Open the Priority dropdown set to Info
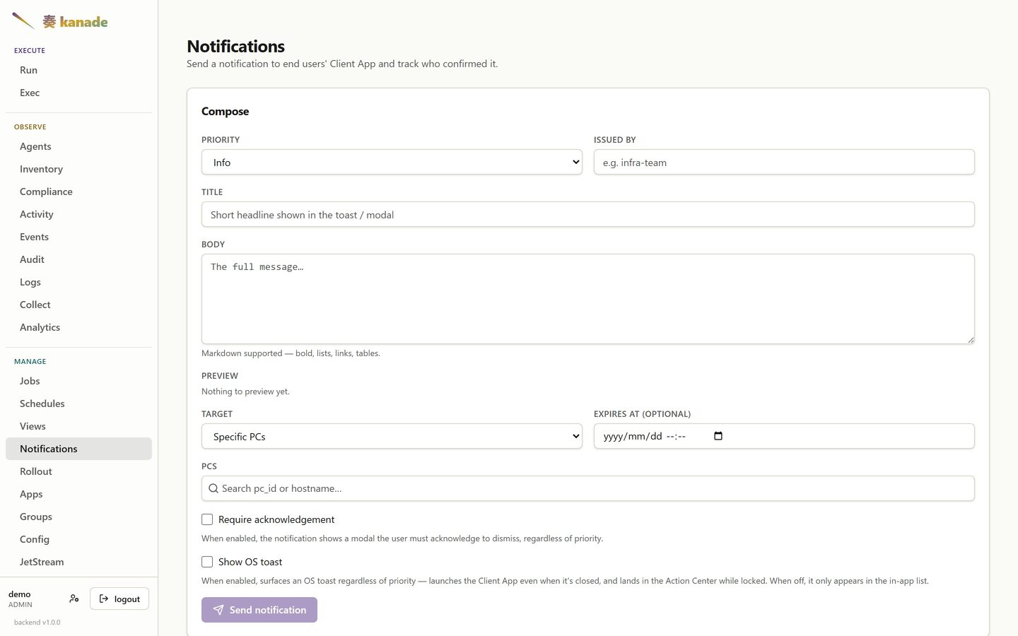This screenshot has height=636, width=1018. 392,162
